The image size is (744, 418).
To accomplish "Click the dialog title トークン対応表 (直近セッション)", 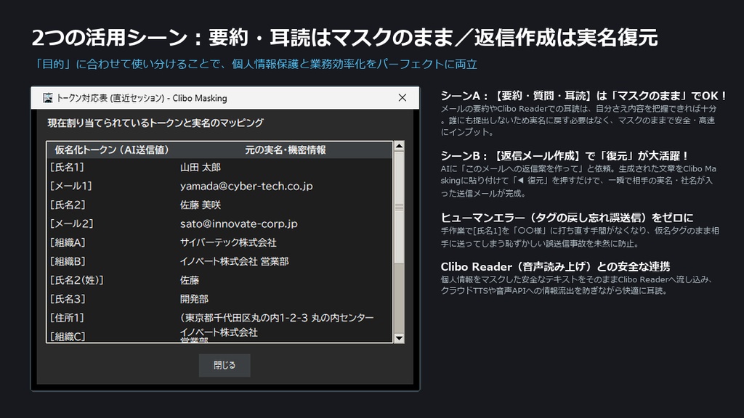I will (142, 98).
